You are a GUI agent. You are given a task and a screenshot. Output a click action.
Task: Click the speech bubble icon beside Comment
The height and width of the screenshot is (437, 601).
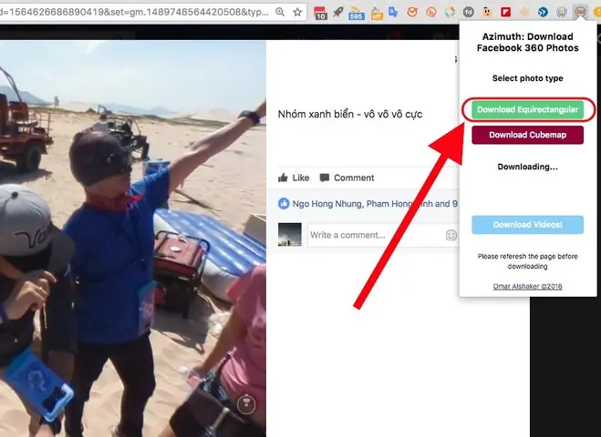325,178
